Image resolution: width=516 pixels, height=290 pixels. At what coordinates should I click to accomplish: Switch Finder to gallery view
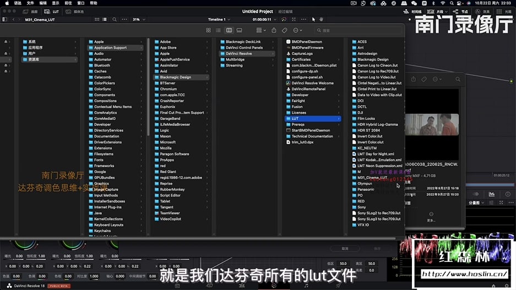(240, 30)
